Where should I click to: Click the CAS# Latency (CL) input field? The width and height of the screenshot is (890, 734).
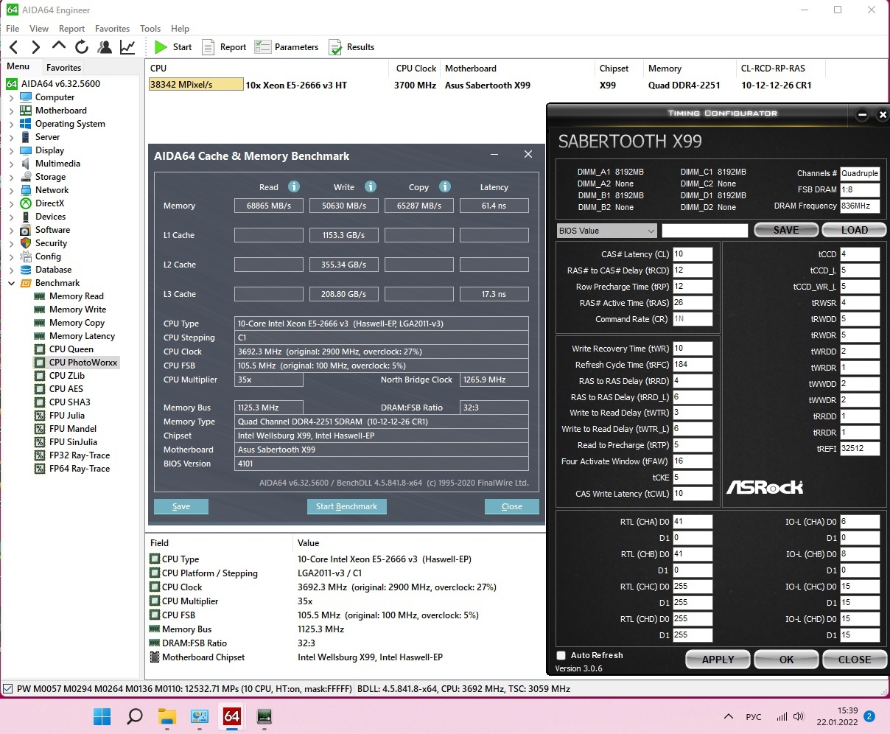point(693,254)
